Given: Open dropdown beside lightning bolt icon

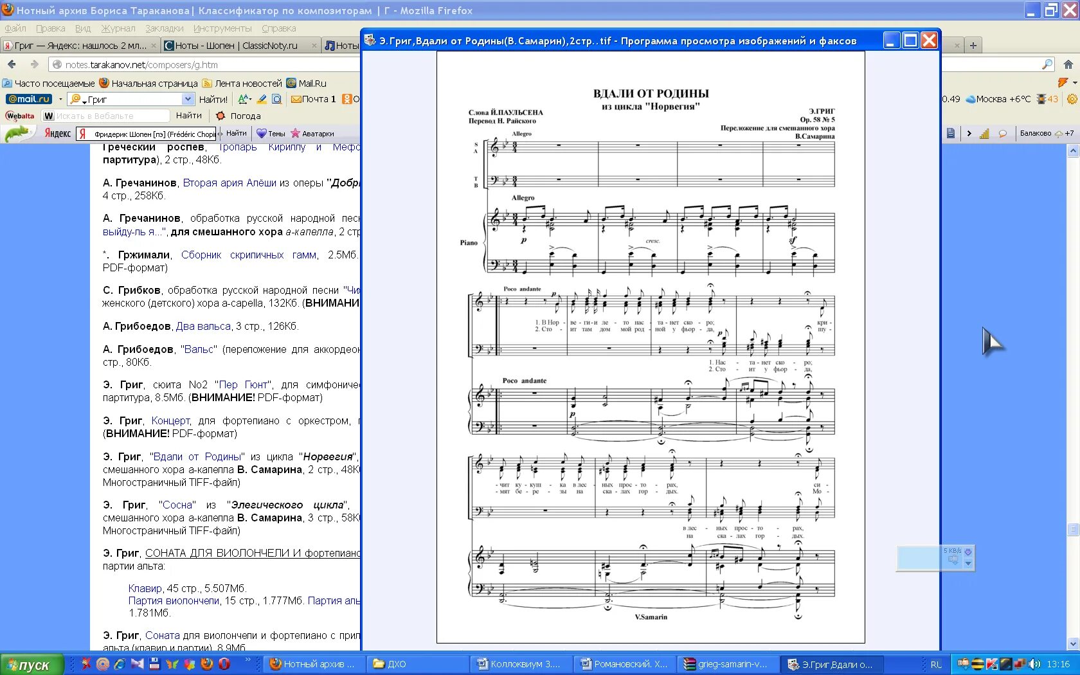Looking at the screenshot, I should tap(1074, 83).
